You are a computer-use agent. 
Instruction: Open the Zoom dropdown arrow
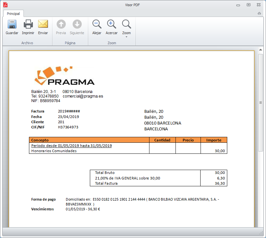(126, 37)
